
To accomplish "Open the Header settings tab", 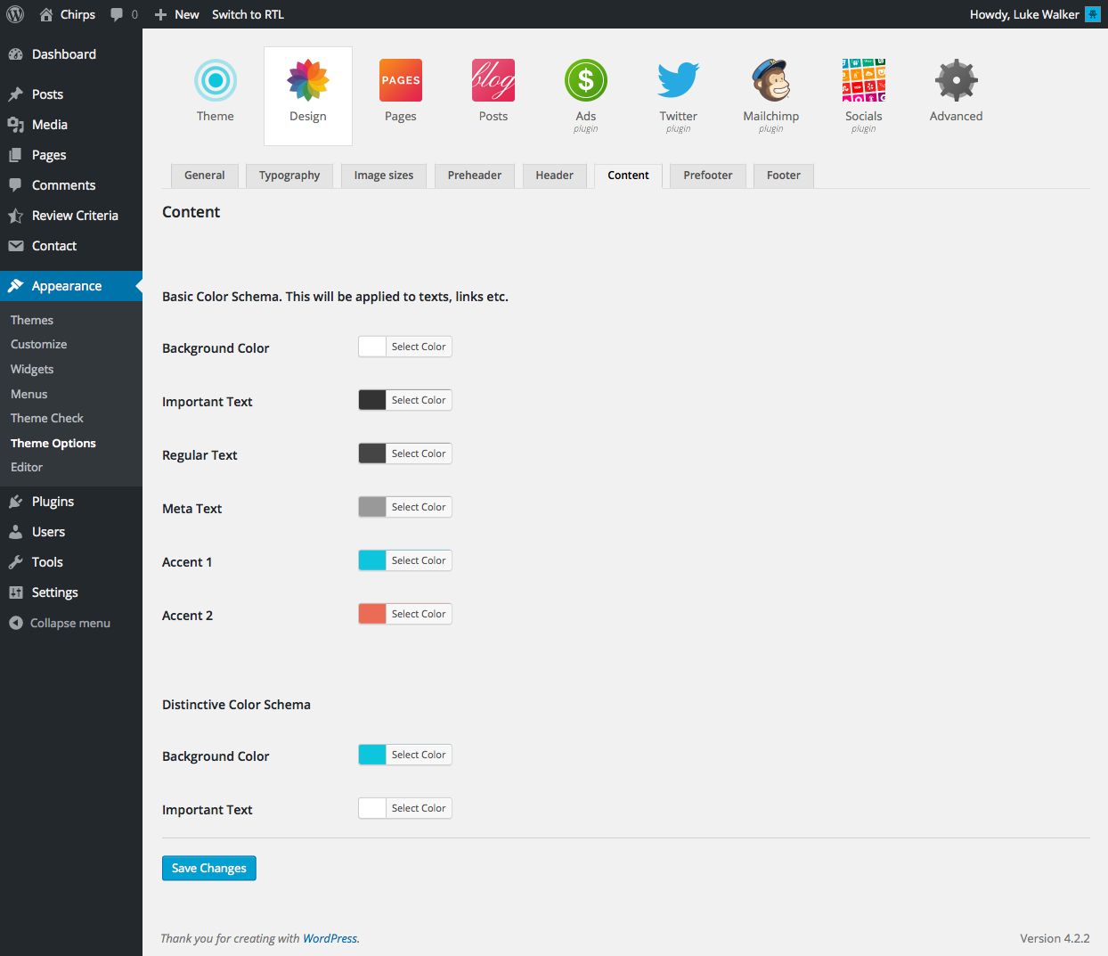I will pos(554,176).
